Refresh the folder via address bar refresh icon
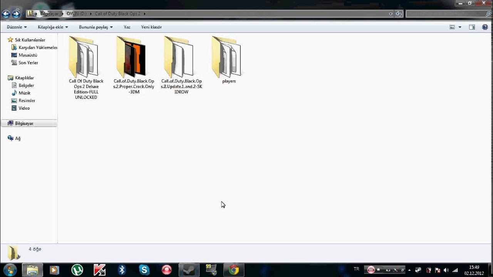This screenshot has width=493, height=277. click(399, 14)
